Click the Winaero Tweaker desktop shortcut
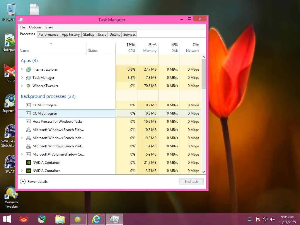300x225 pixels. (11, 197)
